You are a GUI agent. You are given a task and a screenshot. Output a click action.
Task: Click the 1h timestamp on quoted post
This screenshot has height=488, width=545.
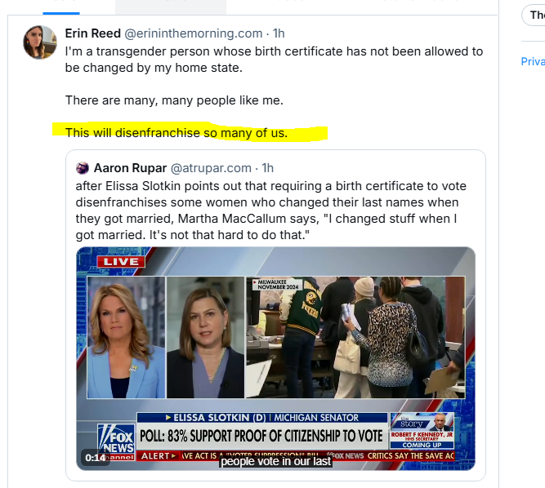pyautogui.click(x=268, y=168)
